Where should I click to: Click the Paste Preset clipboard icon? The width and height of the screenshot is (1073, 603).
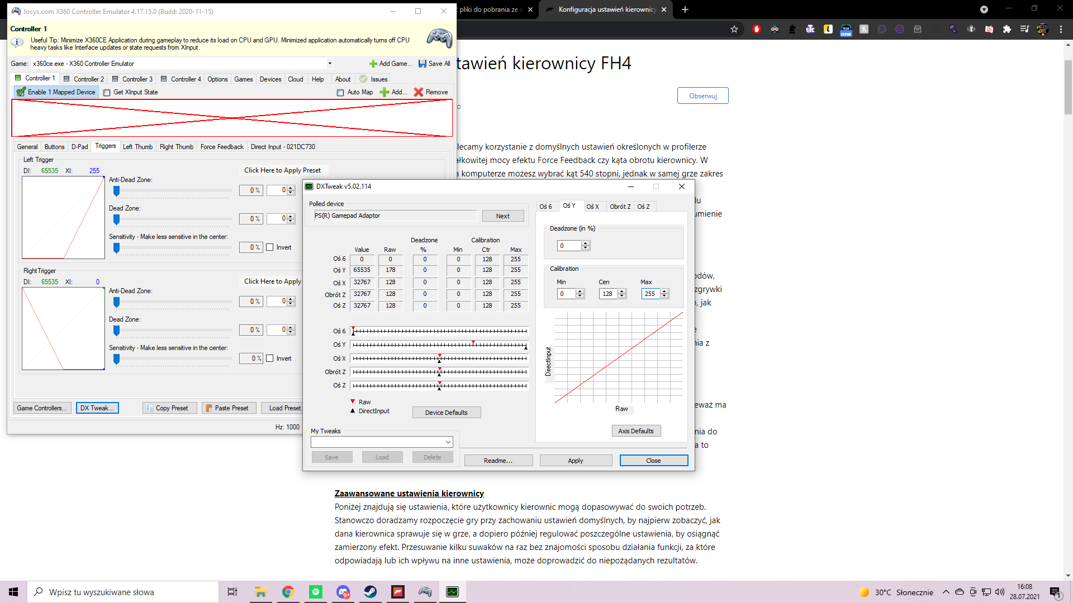tap(209, 408)
